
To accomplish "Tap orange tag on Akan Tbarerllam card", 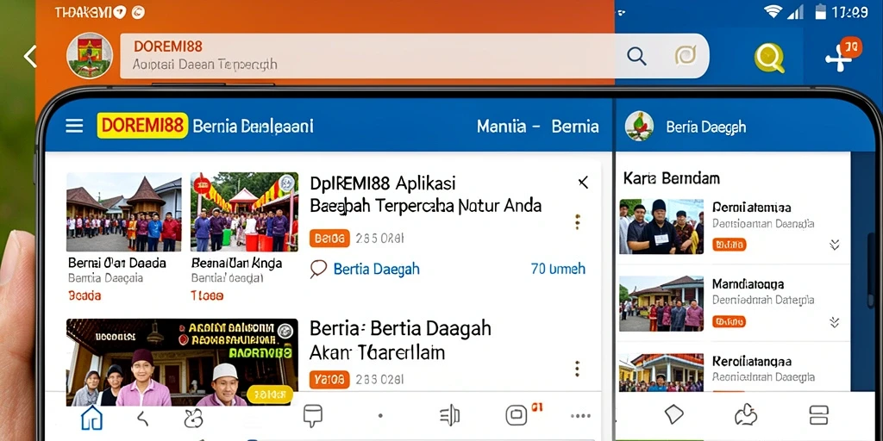I will point(329,380).
